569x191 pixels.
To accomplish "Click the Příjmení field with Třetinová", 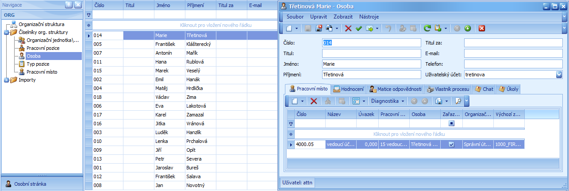I will (371, 75).
